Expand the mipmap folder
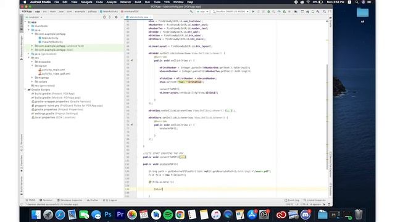 coord(32,78)
